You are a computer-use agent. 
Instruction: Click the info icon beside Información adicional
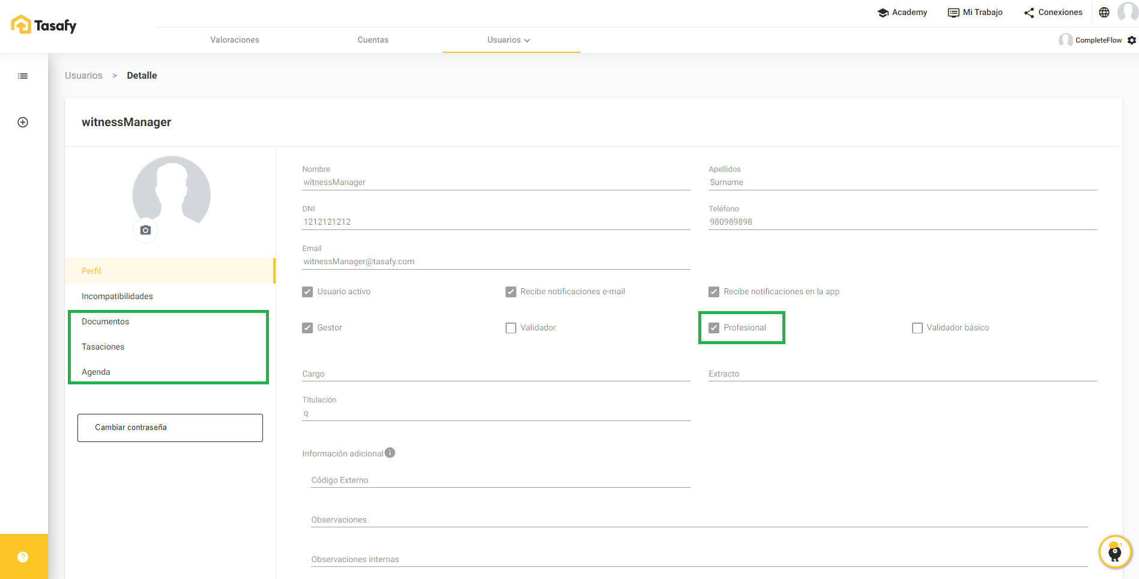390,453
